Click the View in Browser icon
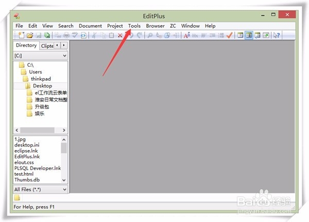Screen dimensions: 309x222 pyautogui.click(x=83, y=35)
